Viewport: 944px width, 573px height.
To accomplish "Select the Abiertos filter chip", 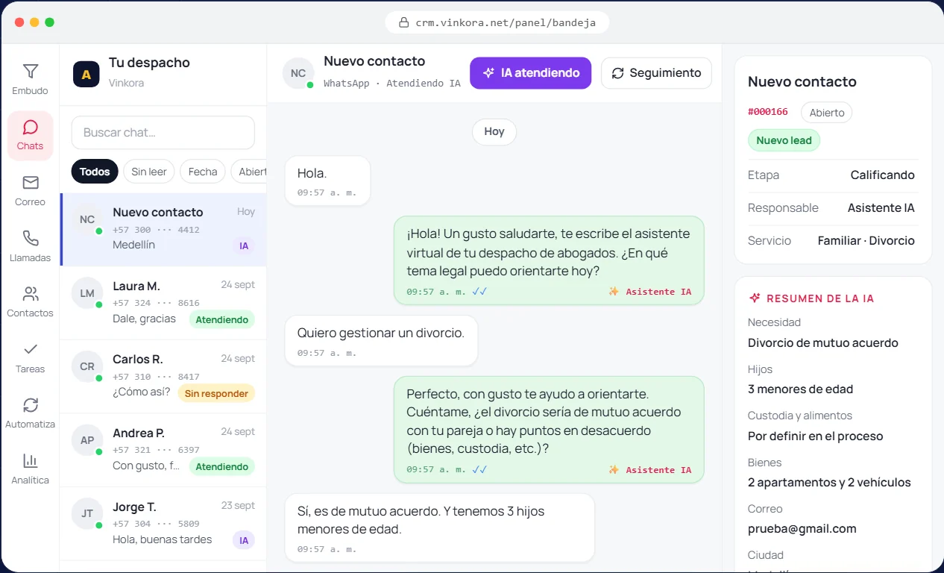I will pyautogui.click(x=249, y=172).
